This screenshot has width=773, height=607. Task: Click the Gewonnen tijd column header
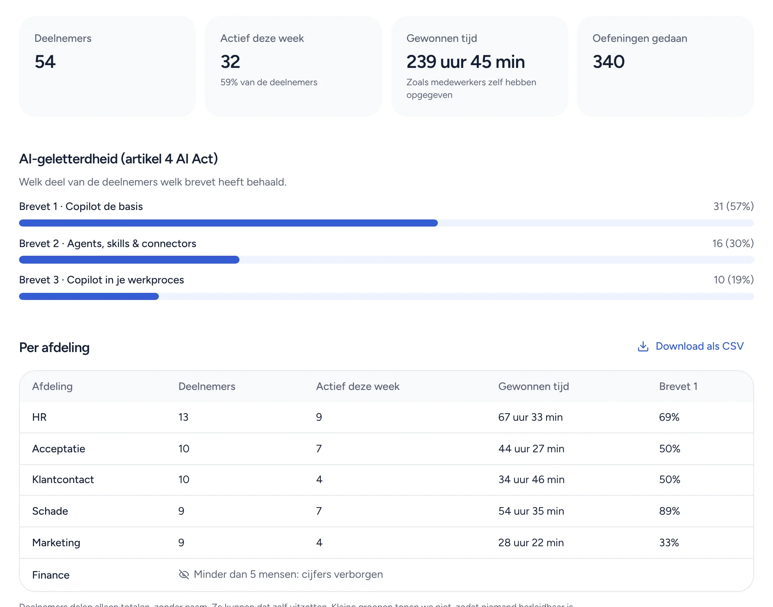point(534,386)
